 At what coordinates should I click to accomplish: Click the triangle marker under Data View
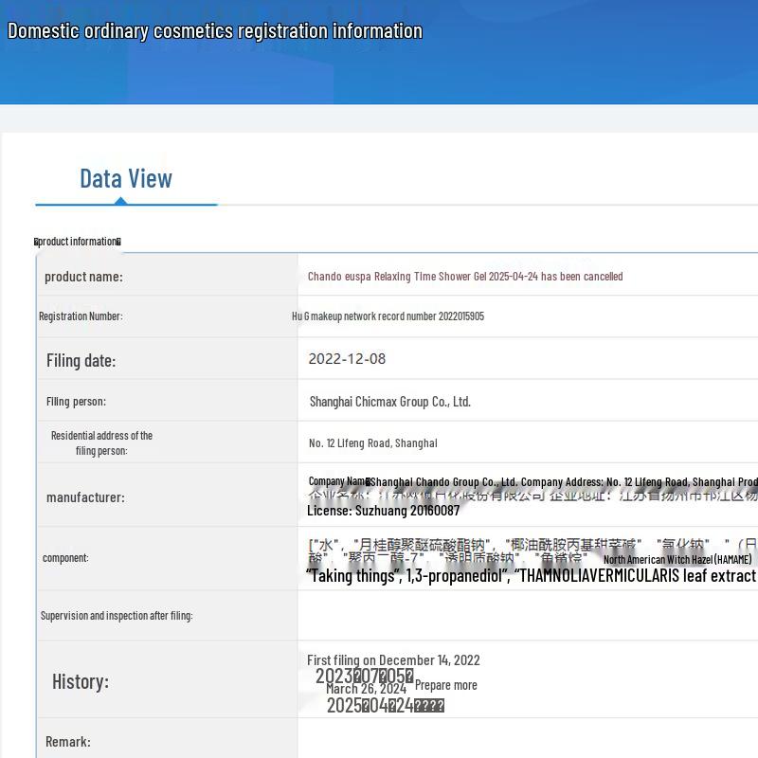pyautogui.click(x=121, y=201)
